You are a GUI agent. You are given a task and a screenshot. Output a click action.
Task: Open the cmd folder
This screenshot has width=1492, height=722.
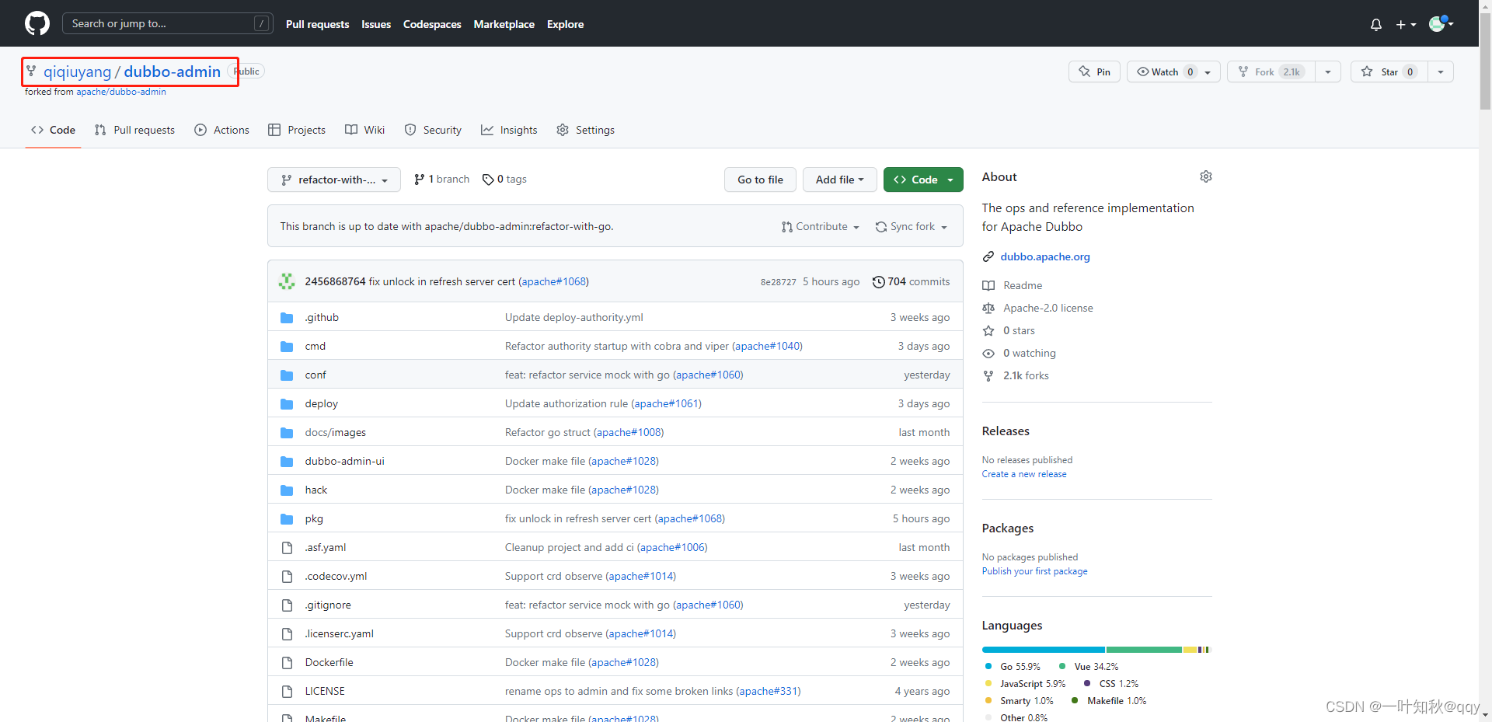point(315,347)
